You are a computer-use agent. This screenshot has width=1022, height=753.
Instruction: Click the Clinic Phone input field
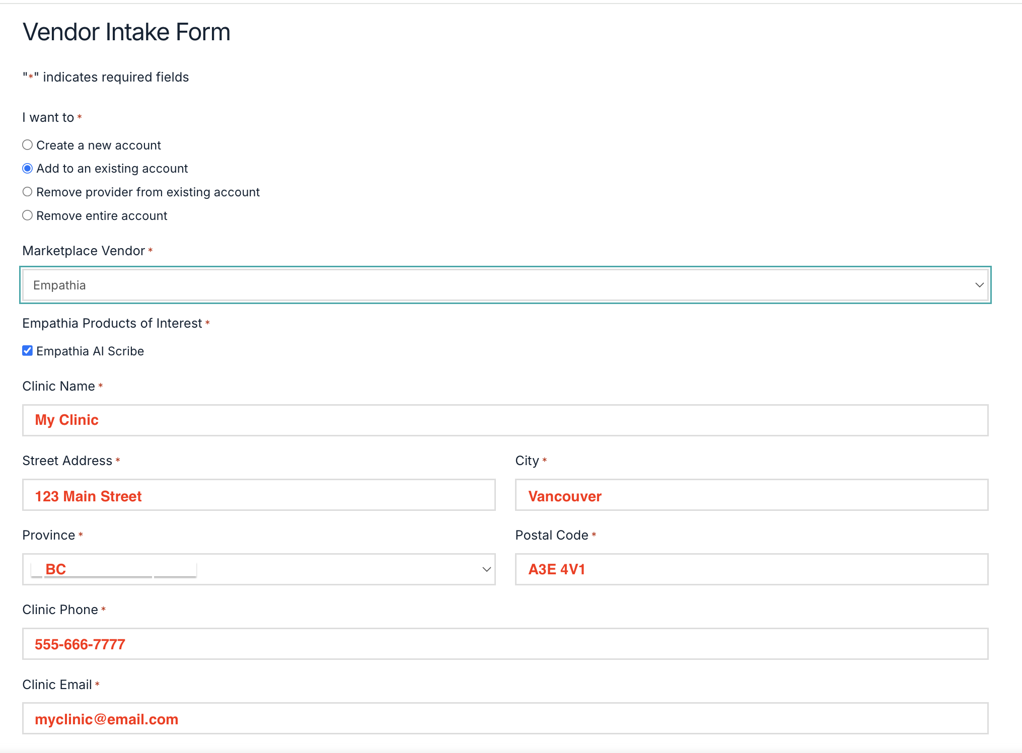click(x=505, y=644)
